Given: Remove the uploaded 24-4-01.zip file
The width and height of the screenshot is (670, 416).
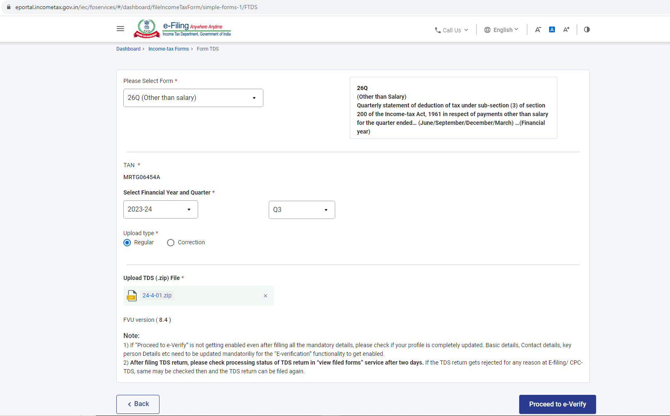Looking at the screenshot, I should [265, 296].
